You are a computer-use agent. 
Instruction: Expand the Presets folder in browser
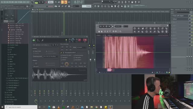pos(12,69)
